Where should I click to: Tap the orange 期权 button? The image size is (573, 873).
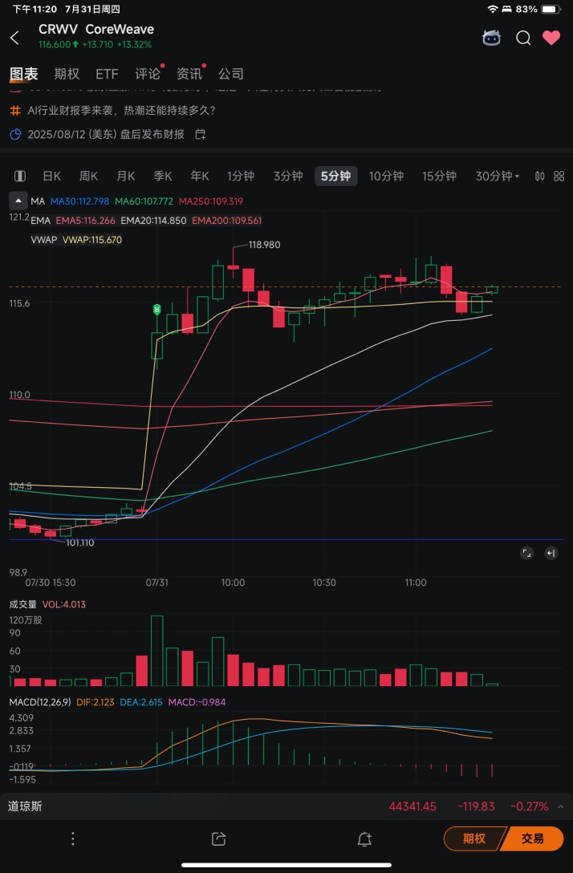[473, 838]
